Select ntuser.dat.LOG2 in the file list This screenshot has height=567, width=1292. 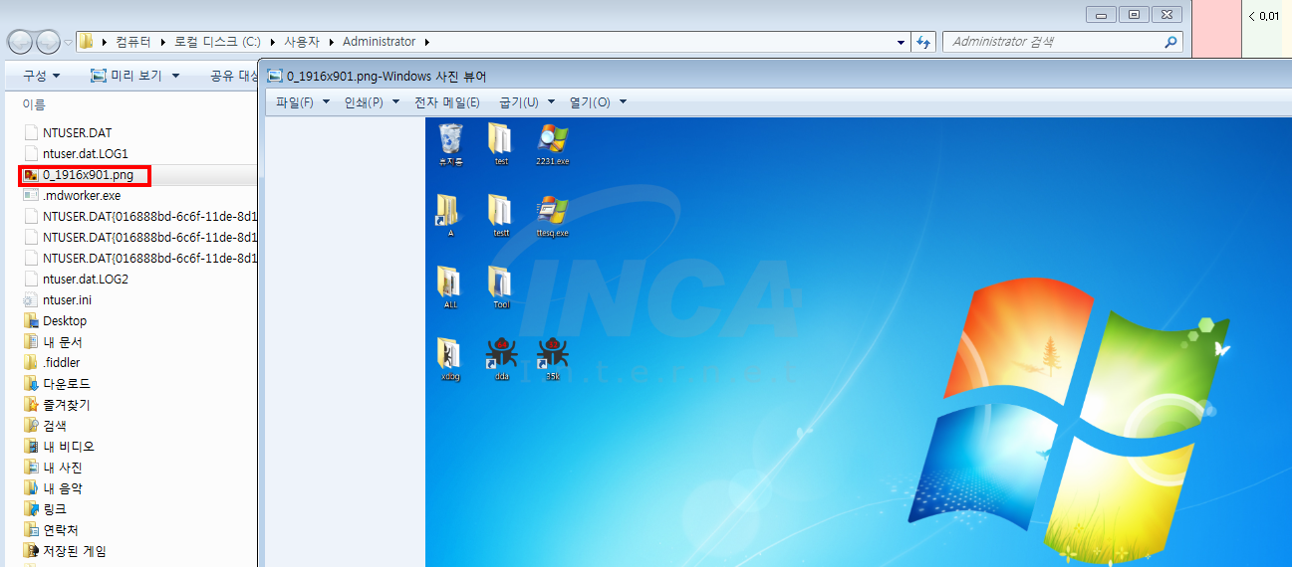(x=78, y=279)
